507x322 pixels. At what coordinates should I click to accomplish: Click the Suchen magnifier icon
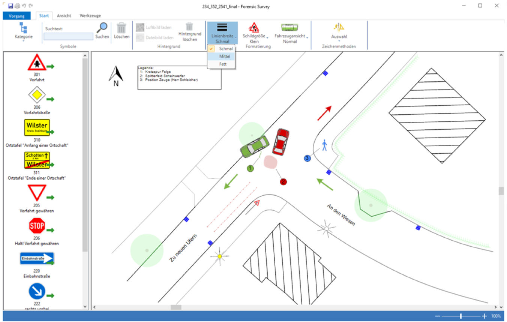point(102,28)
